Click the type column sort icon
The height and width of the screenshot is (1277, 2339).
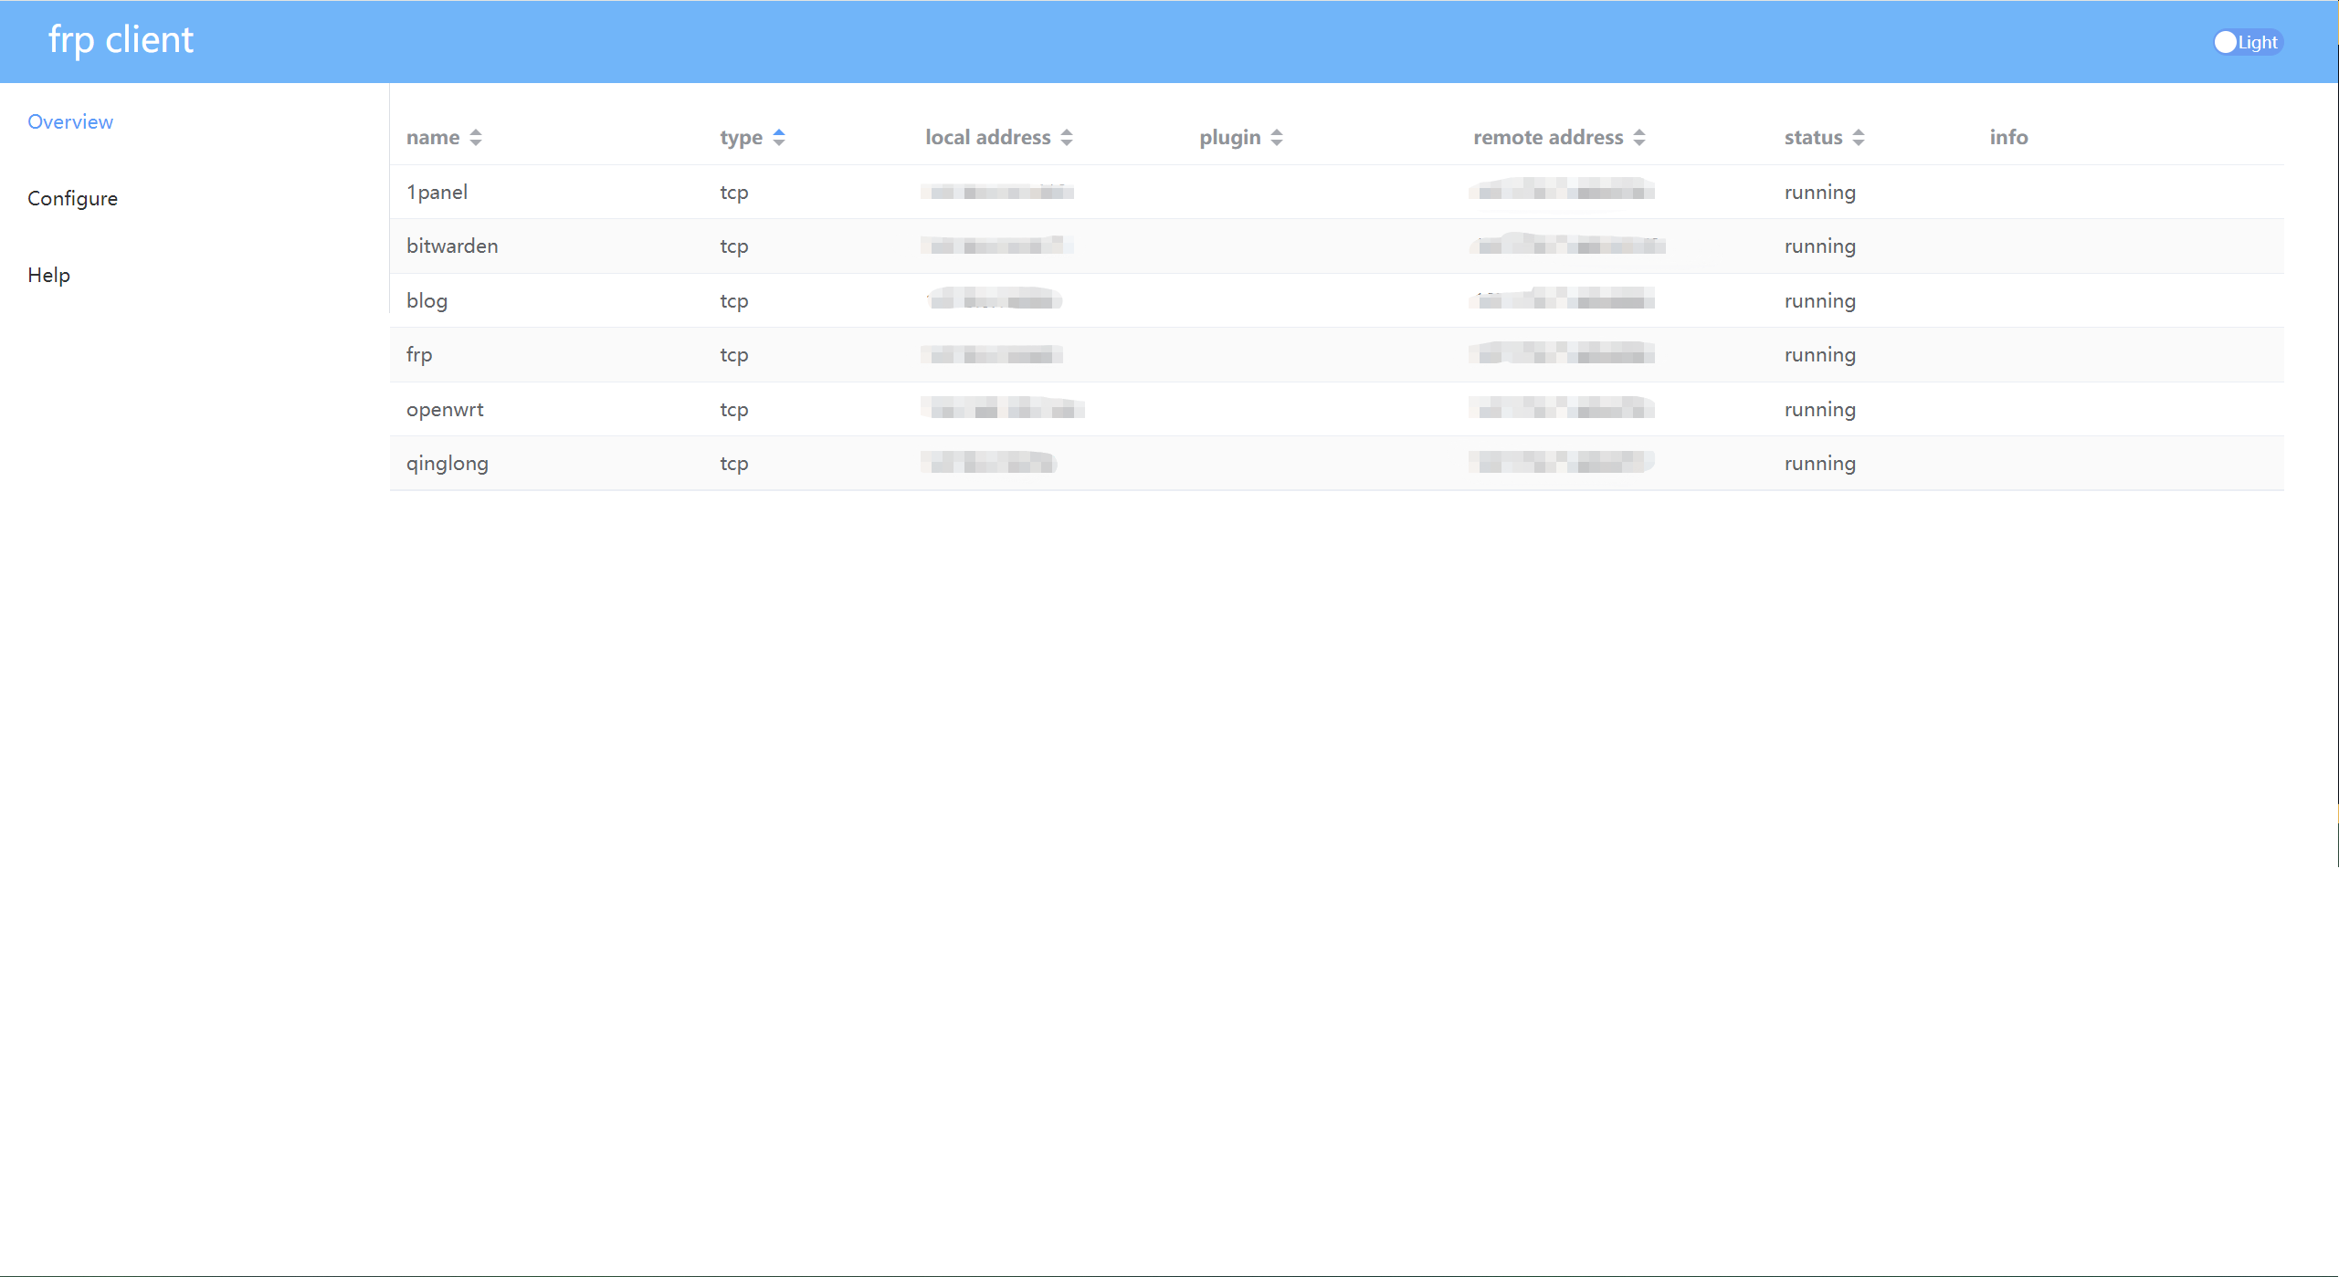click(x=779, y=138)
